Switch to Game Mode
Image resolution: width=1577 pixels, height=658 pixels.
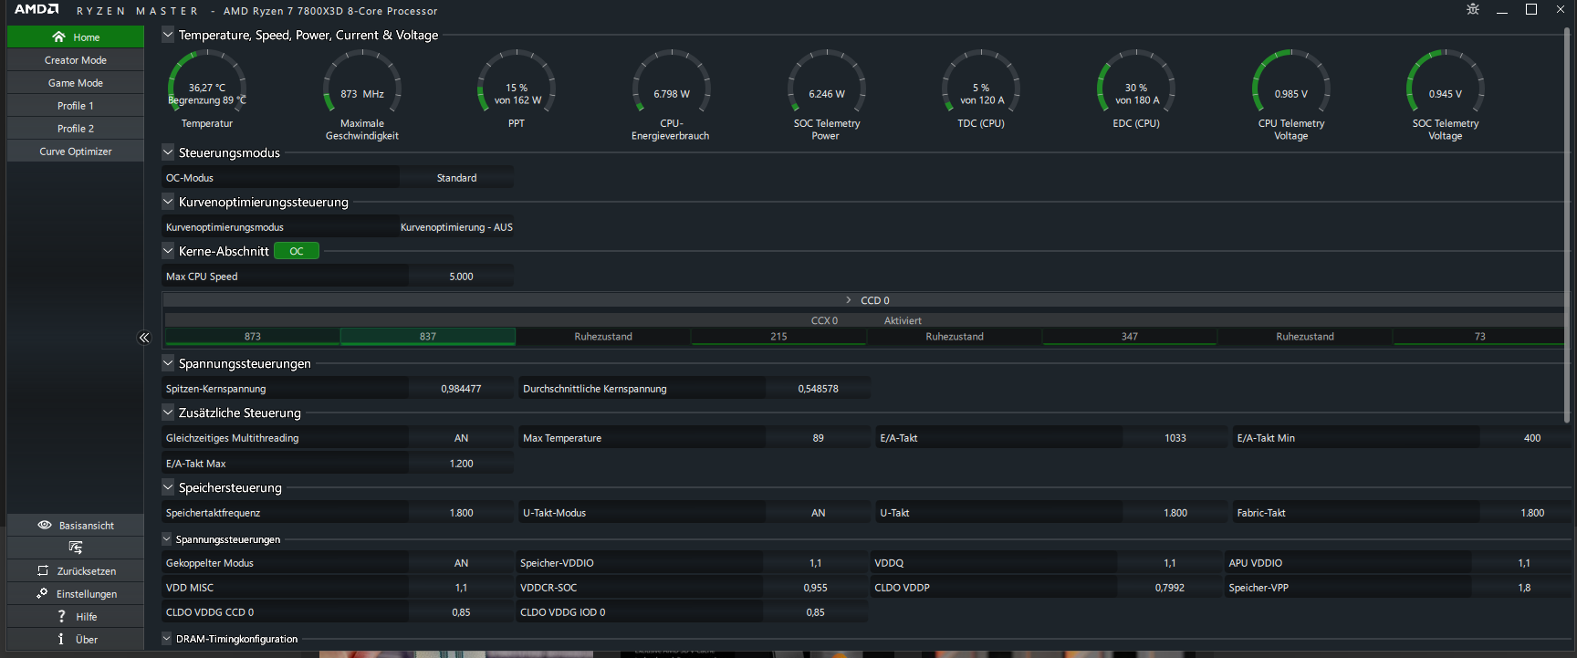(x=76, y=82)
